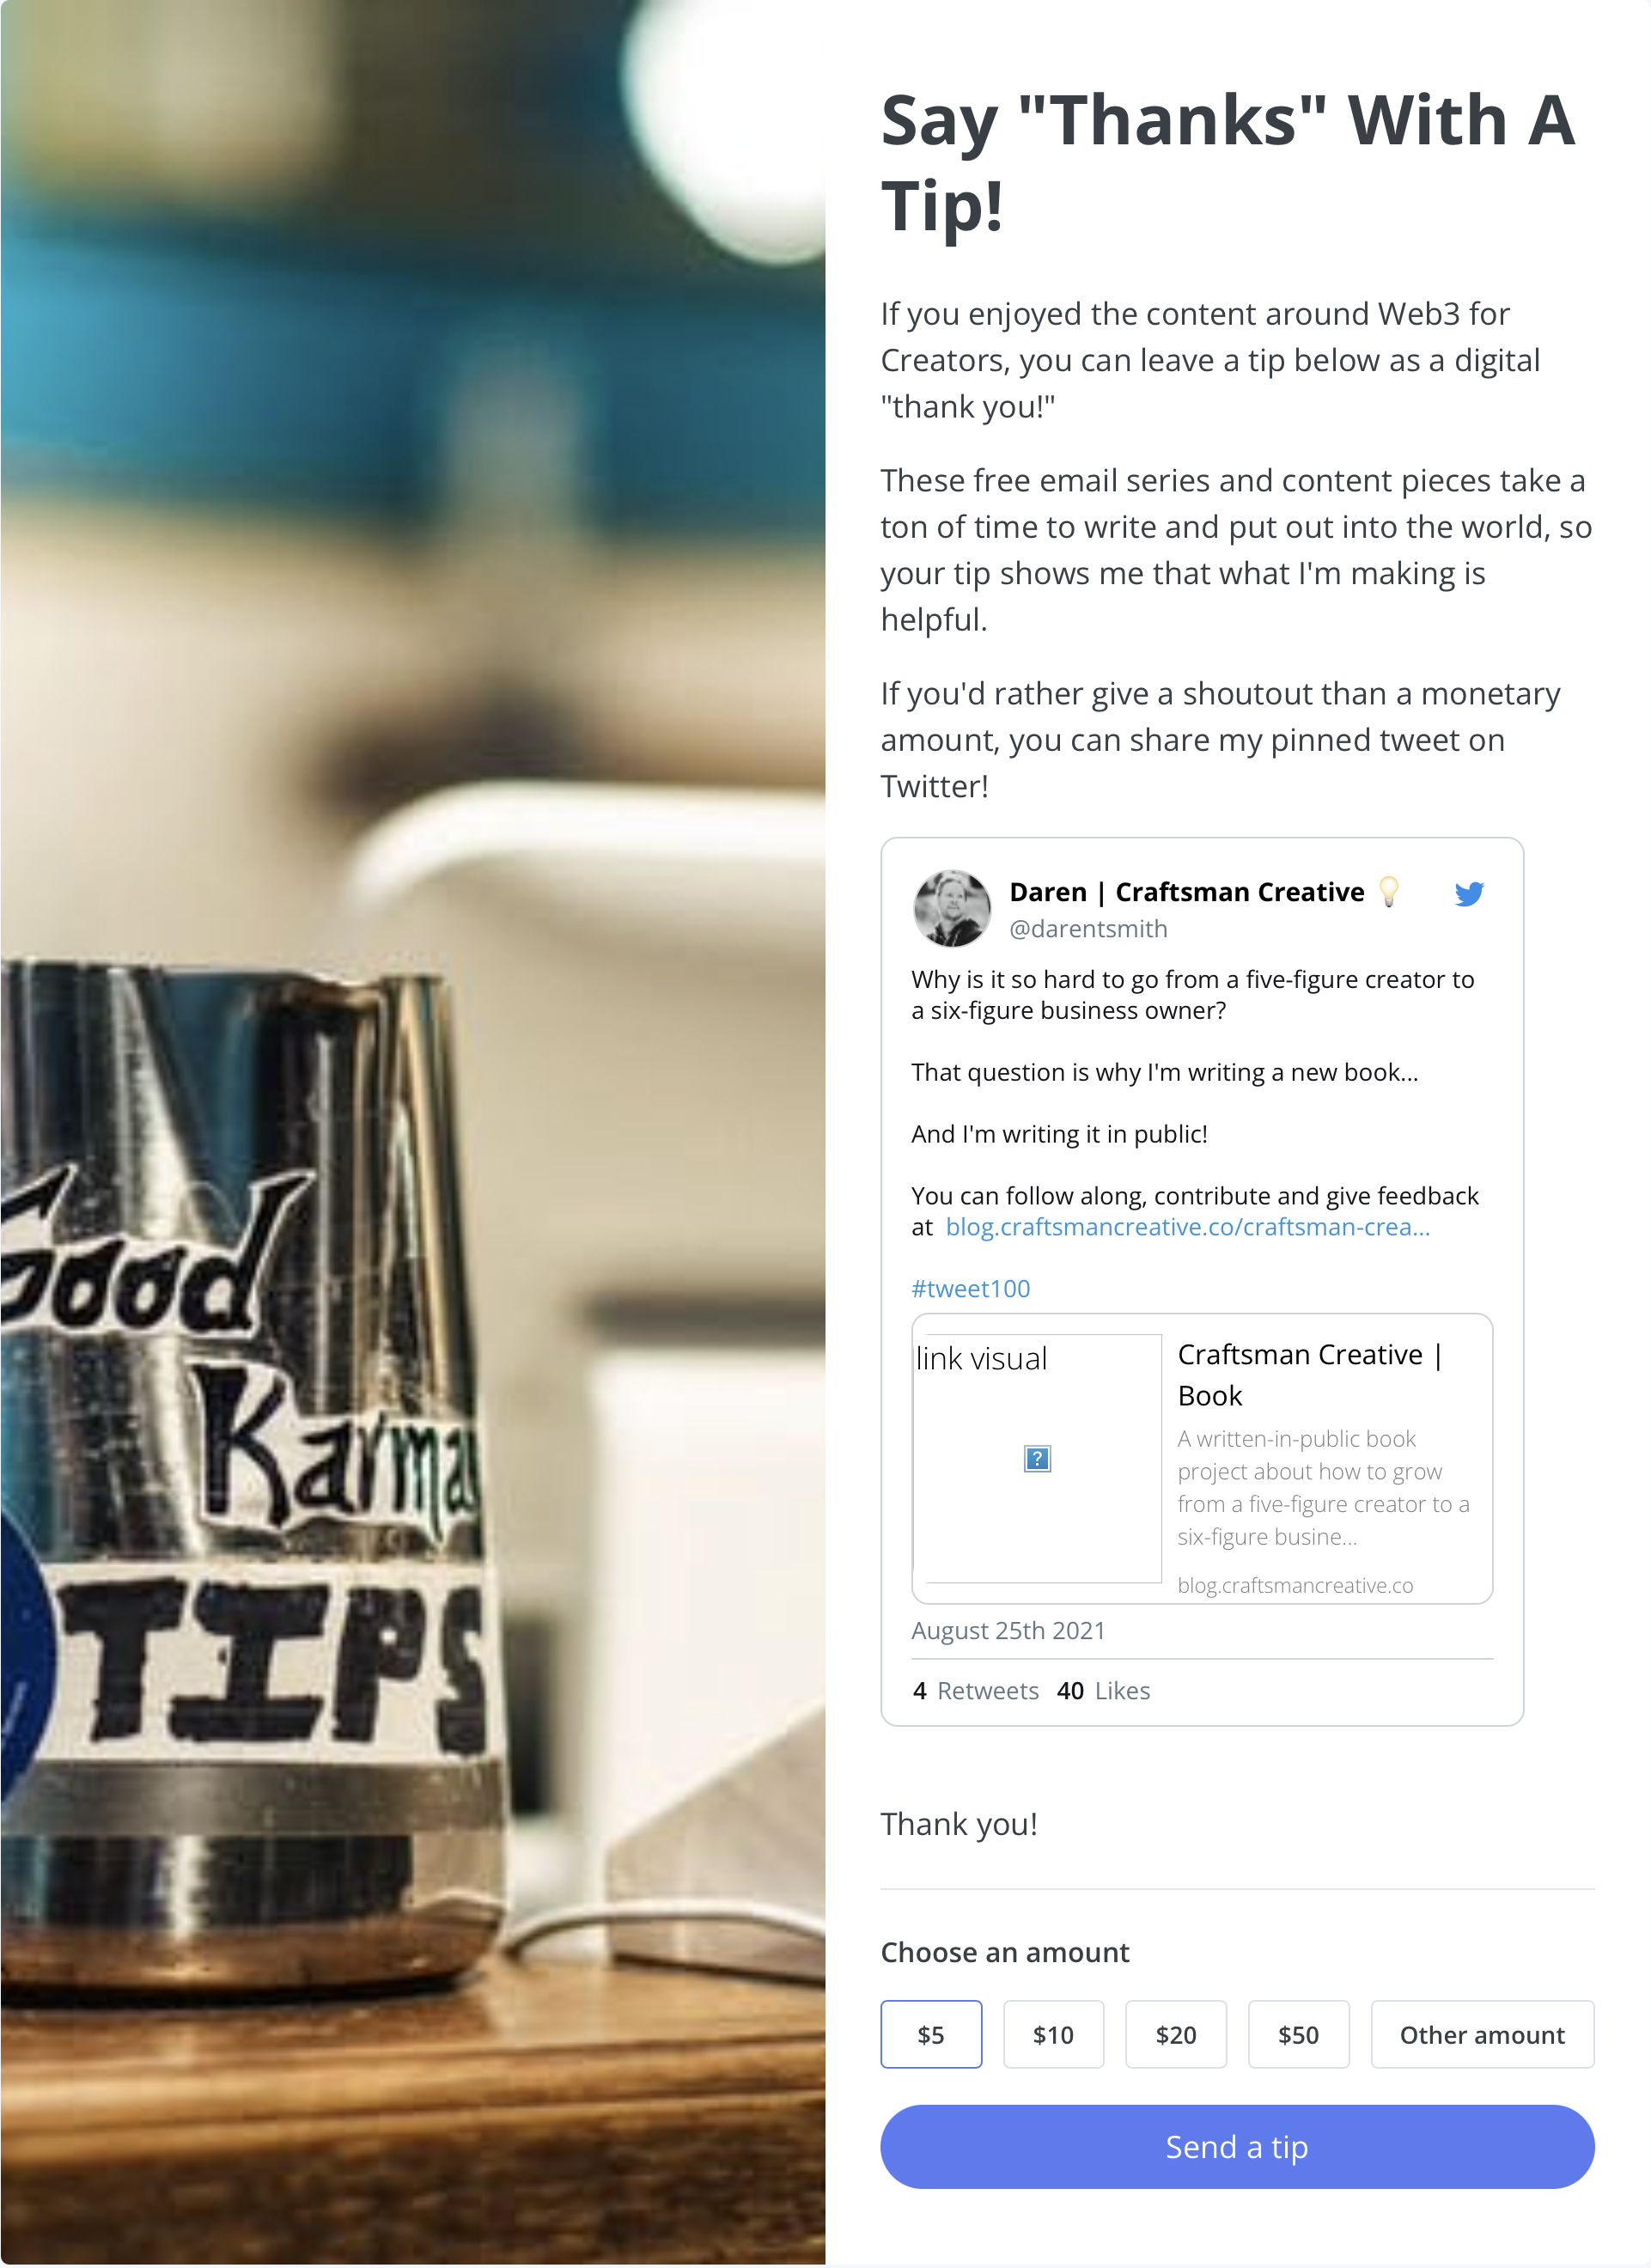1651x2268 pixels.
Task: Choose Other amount option
Action: point(1482,2034)
